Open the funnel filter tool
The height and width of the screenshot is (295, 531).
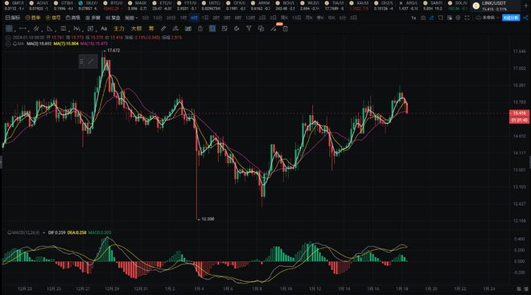249,29
